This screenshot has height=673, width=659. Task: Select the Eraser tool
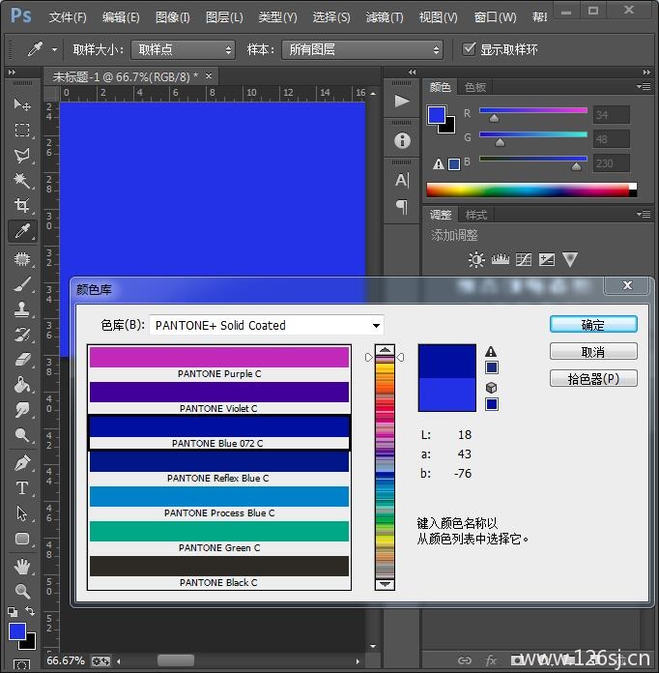[x=22, y=360]
